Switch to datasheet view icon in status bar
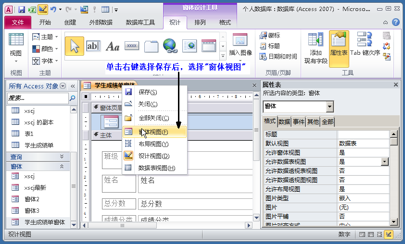405x244 pixels. coord(371,234)
